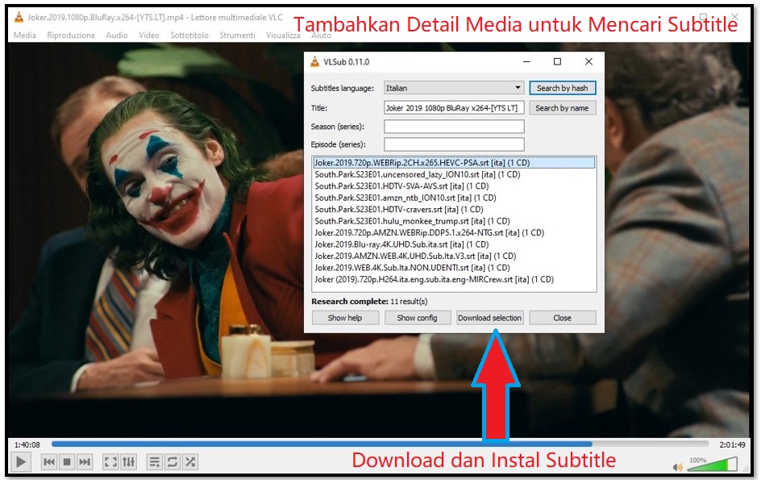Close VLSub window with X icon
The width and height of the screenshot is (761, 480).
click(x=588, y=61)
